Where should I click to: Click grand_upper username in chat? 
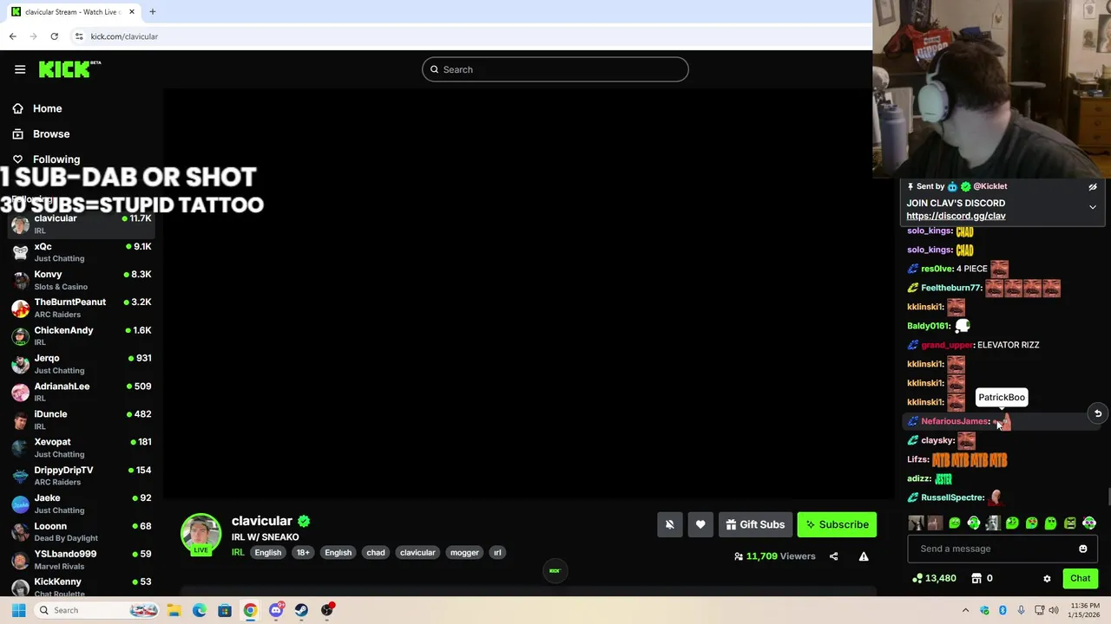pyautogui.click(x=946, y=345)
